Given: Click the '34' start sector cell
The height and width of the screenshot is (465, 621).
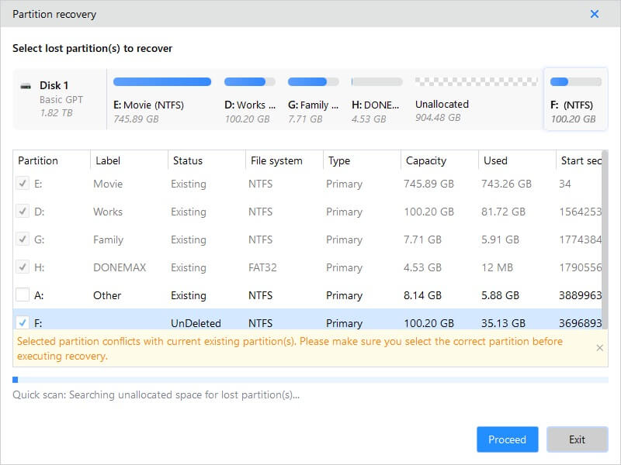Looking at the screenshot, I should pyautogui.click(x=565, y=184).
